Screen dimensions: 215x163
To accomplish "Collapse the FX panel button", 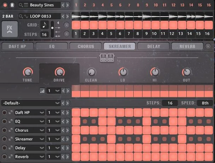I will click(10, 29).
